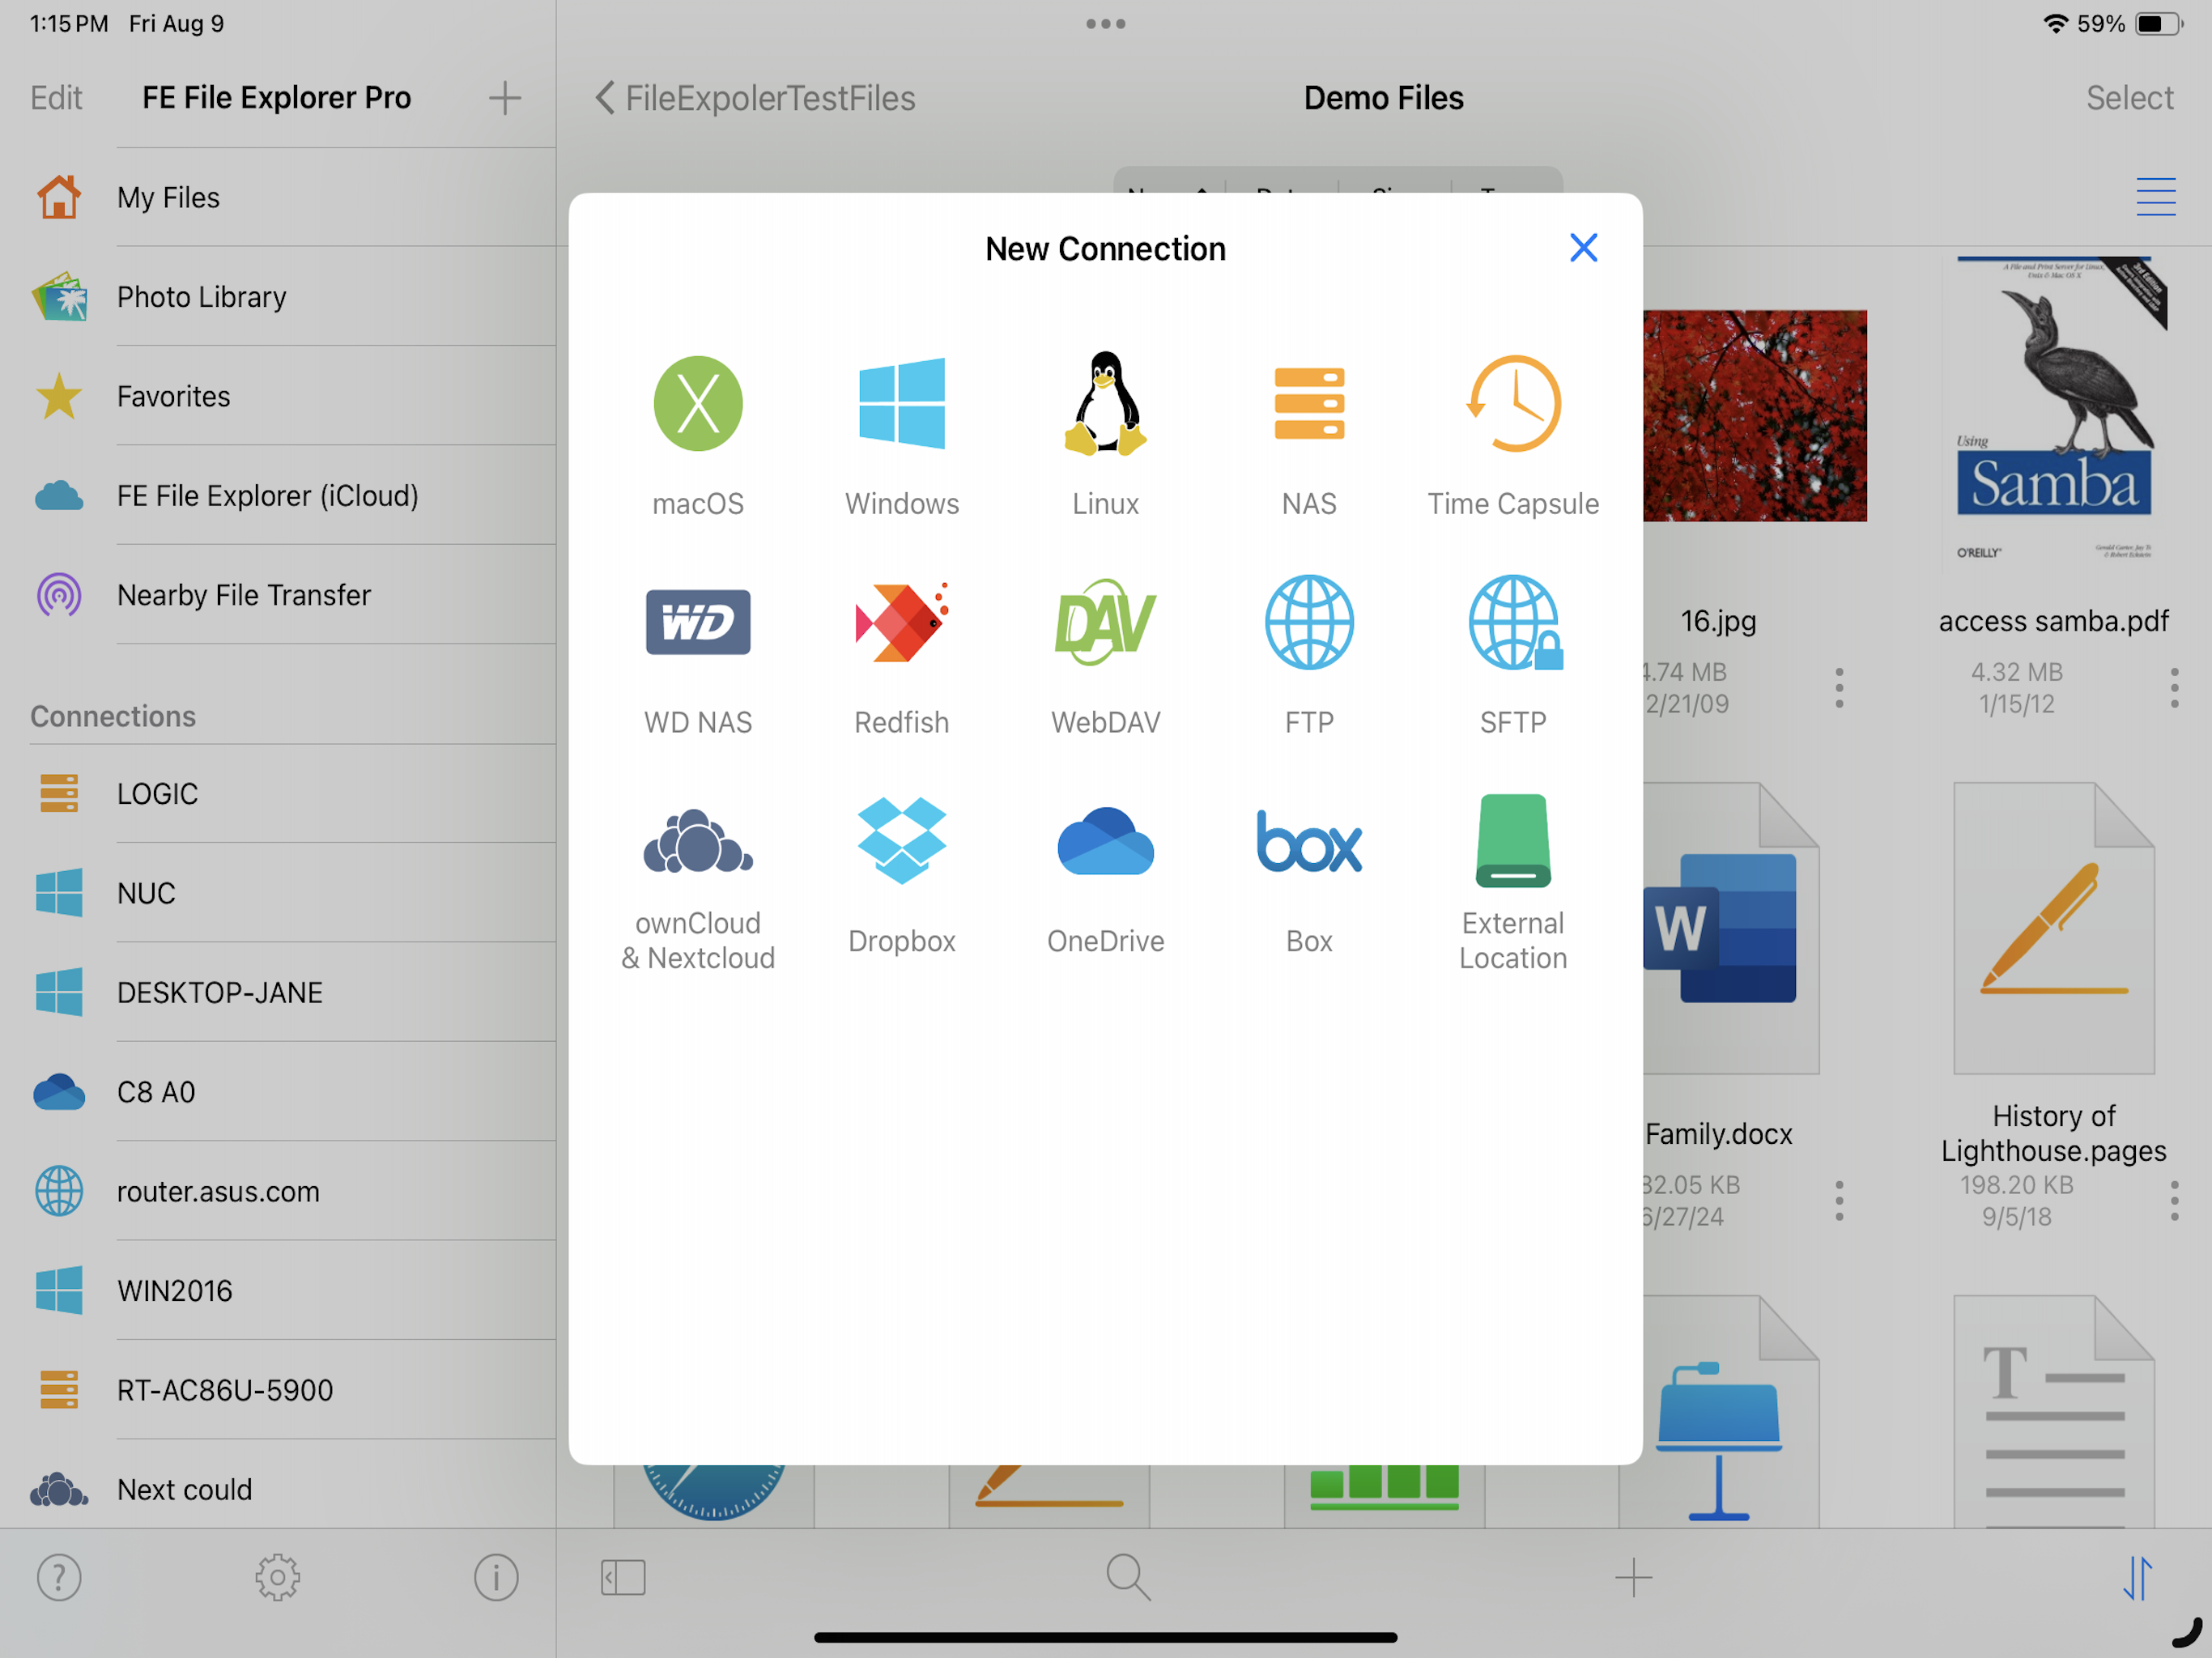Image resolution: width=2212 pixels, height=1658 pixels.
Task: Toggle the sidebar panel icon
Action: (x=623, y=1577)
